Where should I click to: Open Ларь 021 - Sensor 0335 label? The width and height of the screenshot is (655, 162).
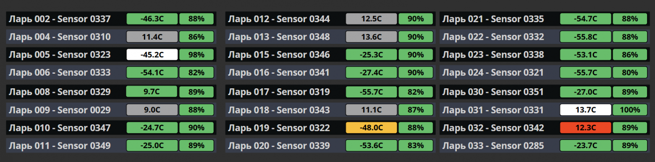pos(493,19)
